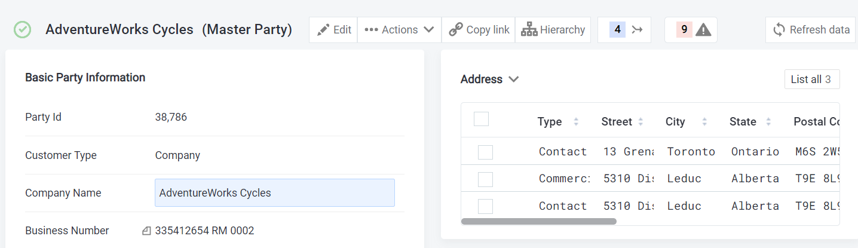Expand the Address section chevron

(x=513, y=79)
